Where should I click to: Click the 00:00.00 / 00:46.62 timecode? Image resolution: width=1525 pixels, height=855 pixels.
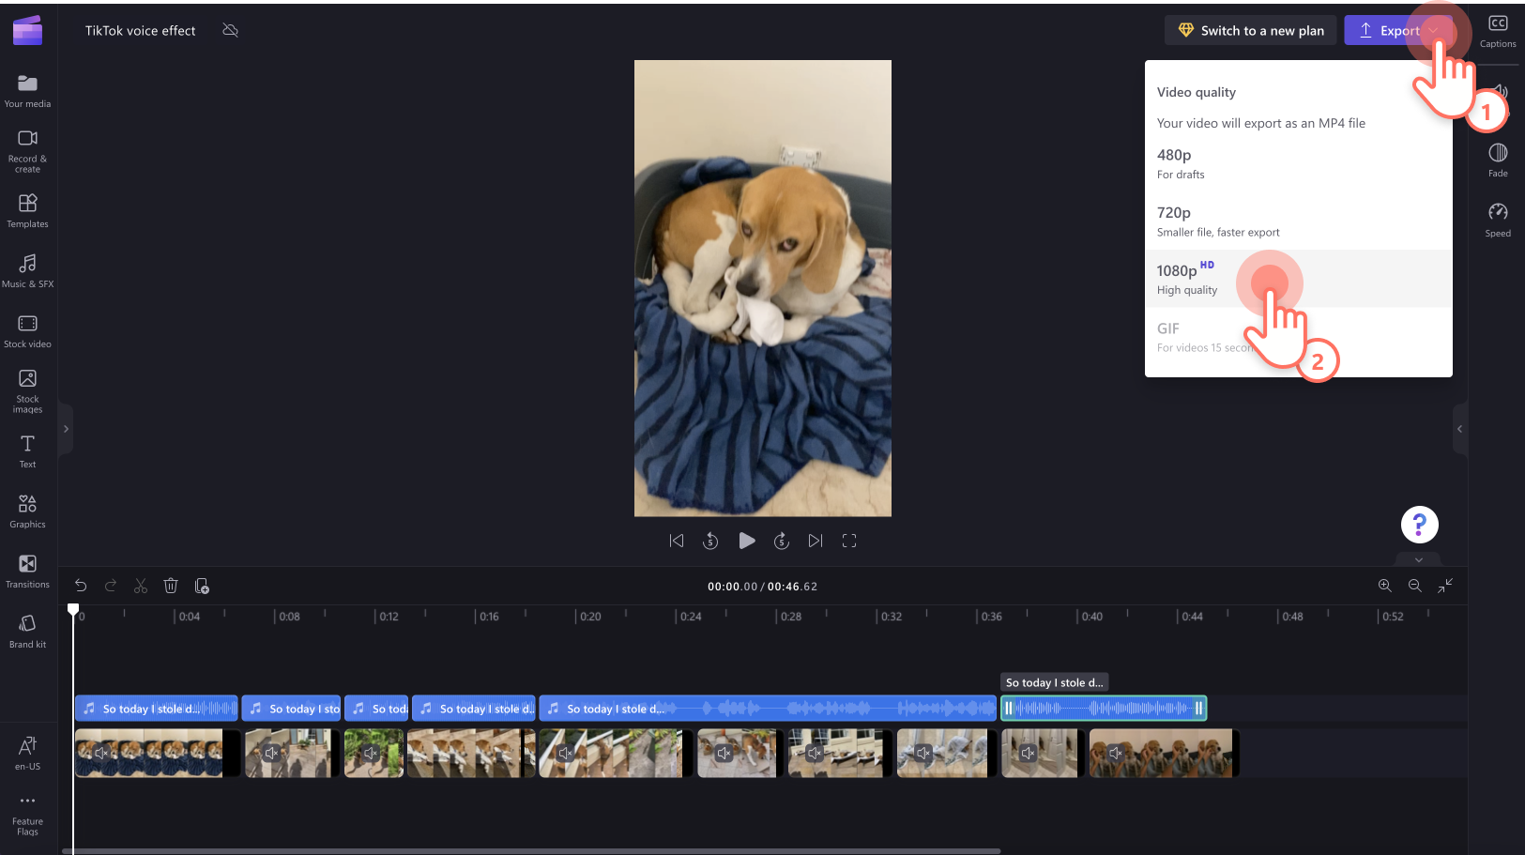(762, 587)
